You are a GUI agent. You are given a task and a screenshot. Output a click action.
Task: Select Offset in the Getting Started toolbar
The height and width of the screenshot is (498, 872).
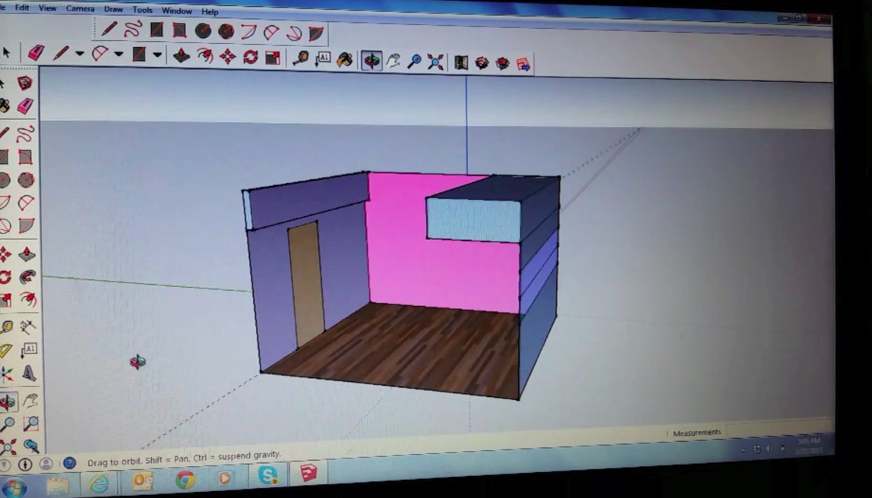(204, 56)
